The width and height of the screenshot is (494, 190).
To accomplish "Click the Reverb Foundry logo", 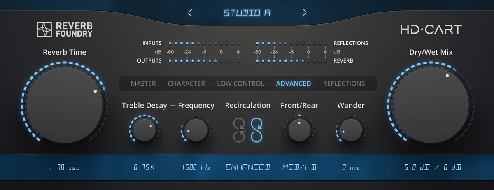I will pyautogui.click(x=64, y=30).
